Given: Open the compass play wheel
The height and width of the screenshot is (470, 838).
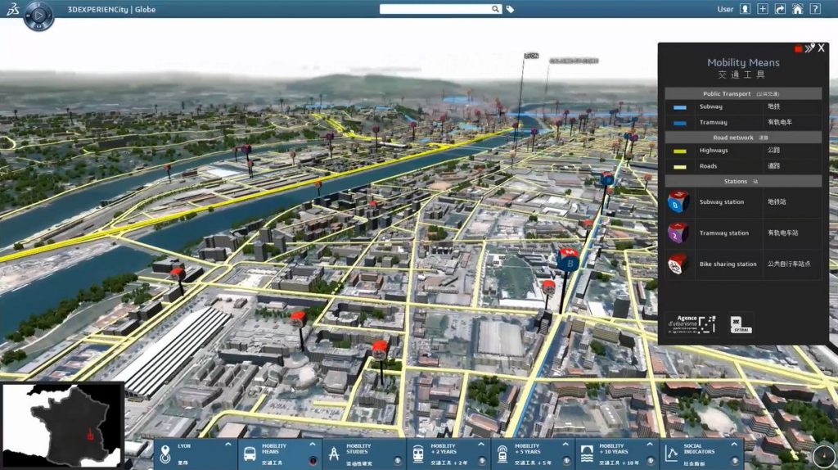Looking at the screenshot, I should point(38,16).
